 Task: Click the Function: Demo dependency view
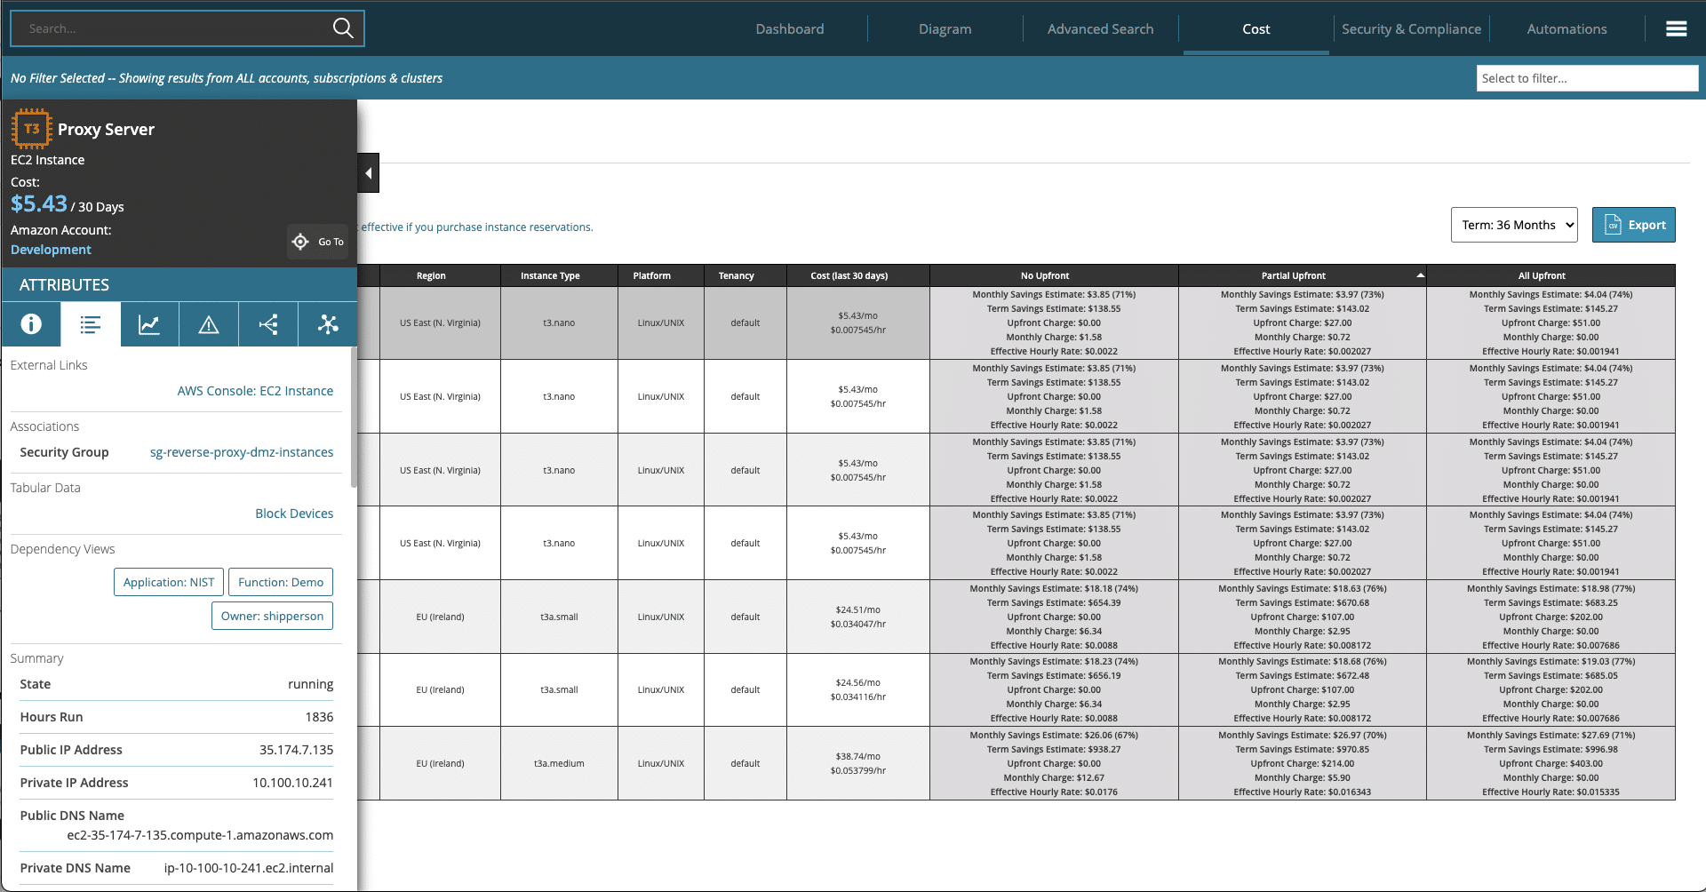[280, 582]
